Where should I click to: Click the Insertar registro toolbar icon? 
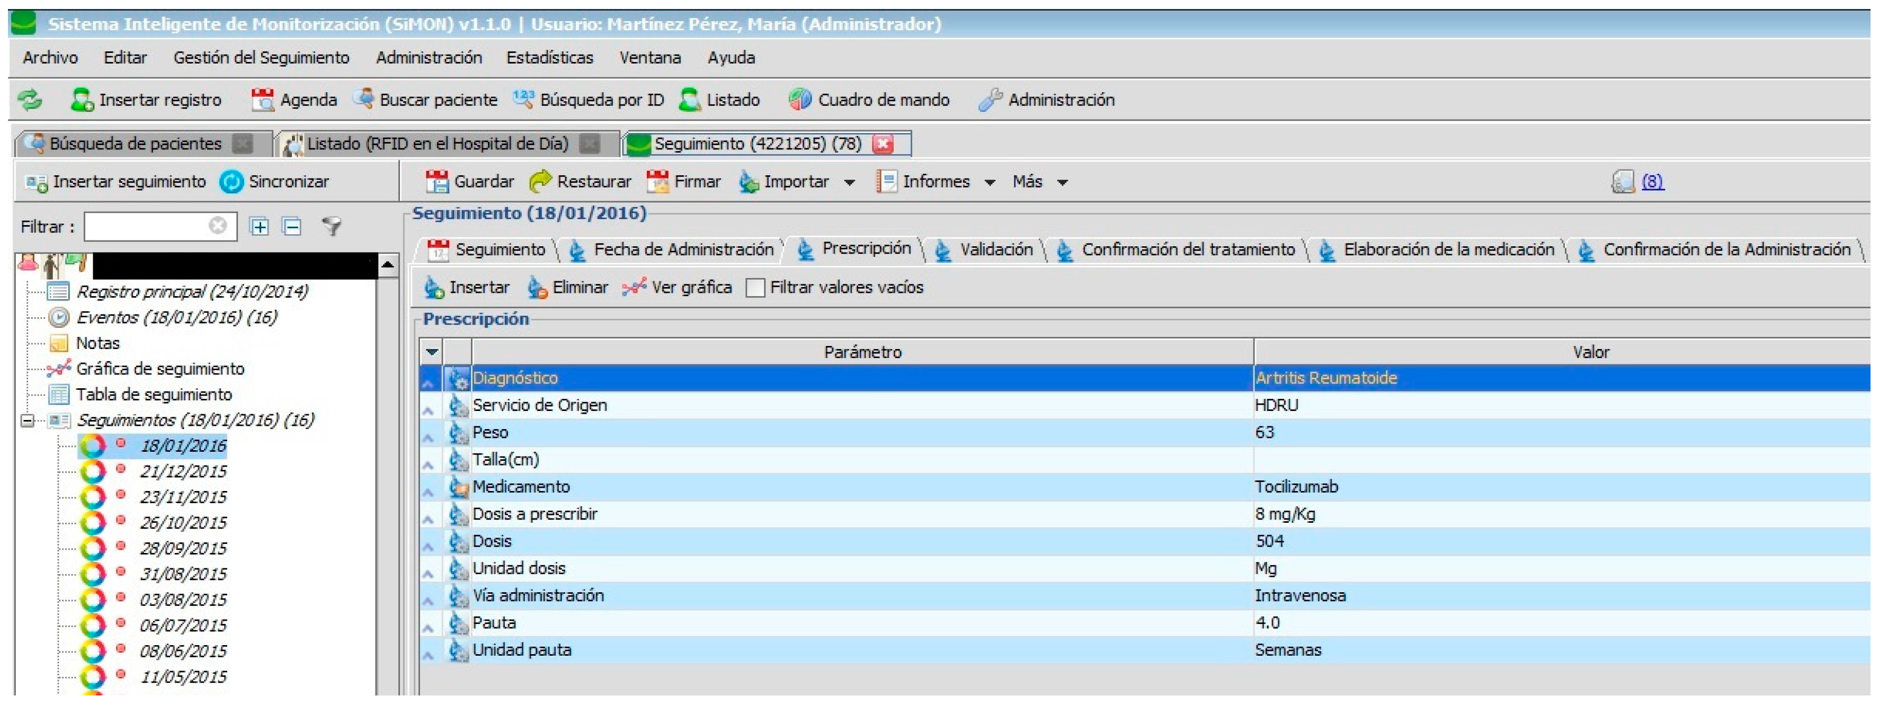[82, 100]
